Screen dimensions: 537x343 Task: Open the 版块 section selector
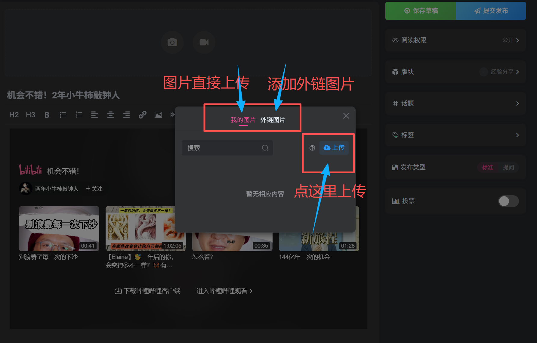pos(455,72)
